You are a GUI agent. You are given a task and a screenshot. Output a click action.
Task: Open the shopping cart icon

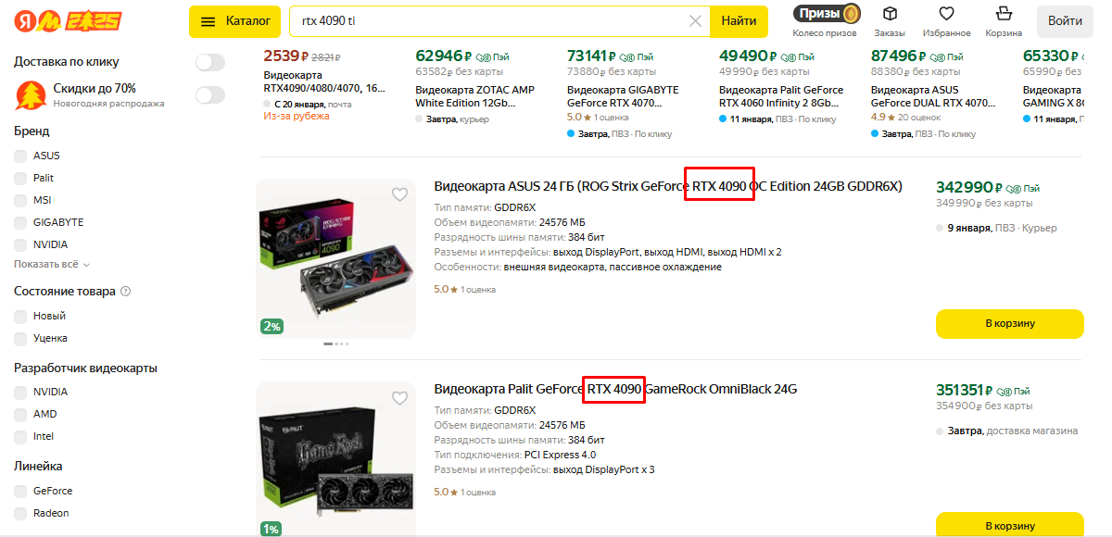[1003, 14]
